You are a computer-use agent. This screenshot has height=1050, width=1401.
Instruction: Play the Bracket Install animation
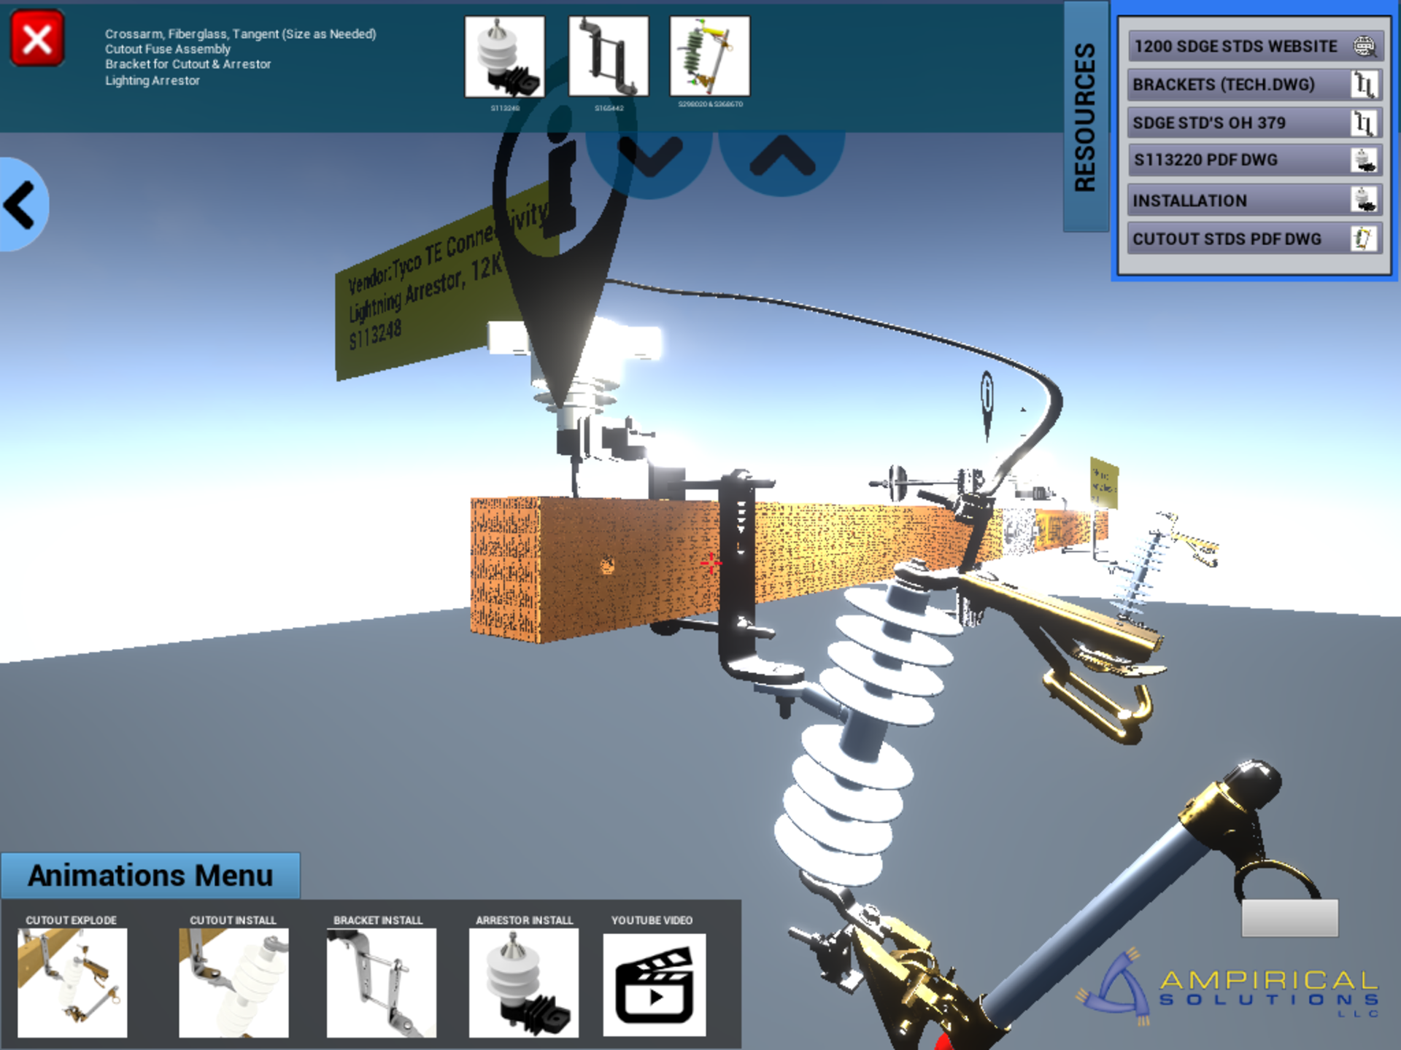(381, 981)
